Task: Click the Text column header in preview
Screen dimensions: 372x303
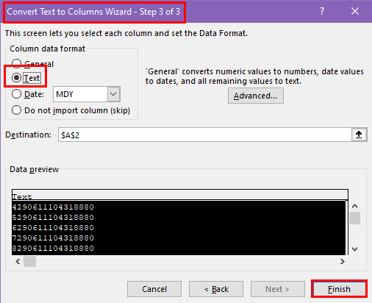Action: 180,196
